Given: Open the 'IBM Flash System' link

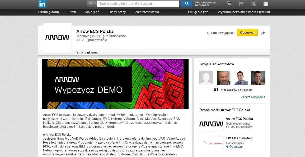Looking at the screenshot, I should [x=239, y=138].
